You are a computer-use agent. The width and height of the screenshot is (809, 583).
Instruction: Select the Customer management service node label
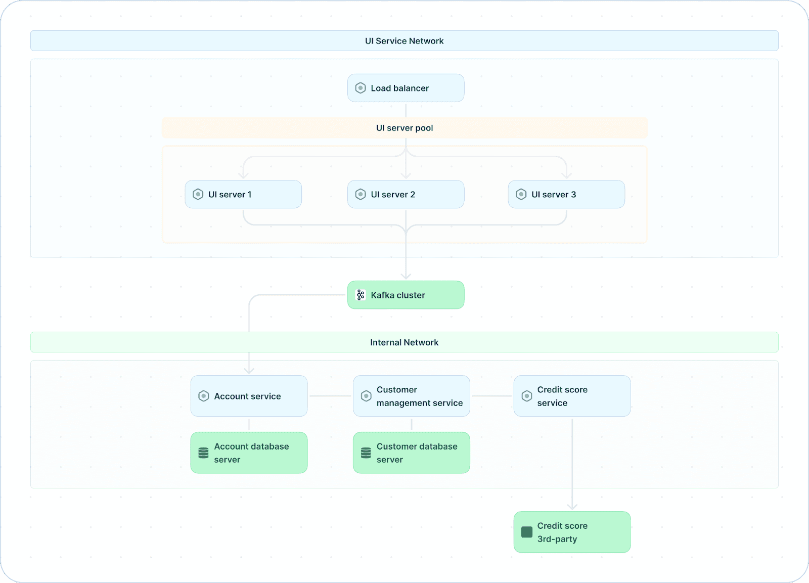pos(419,396)
